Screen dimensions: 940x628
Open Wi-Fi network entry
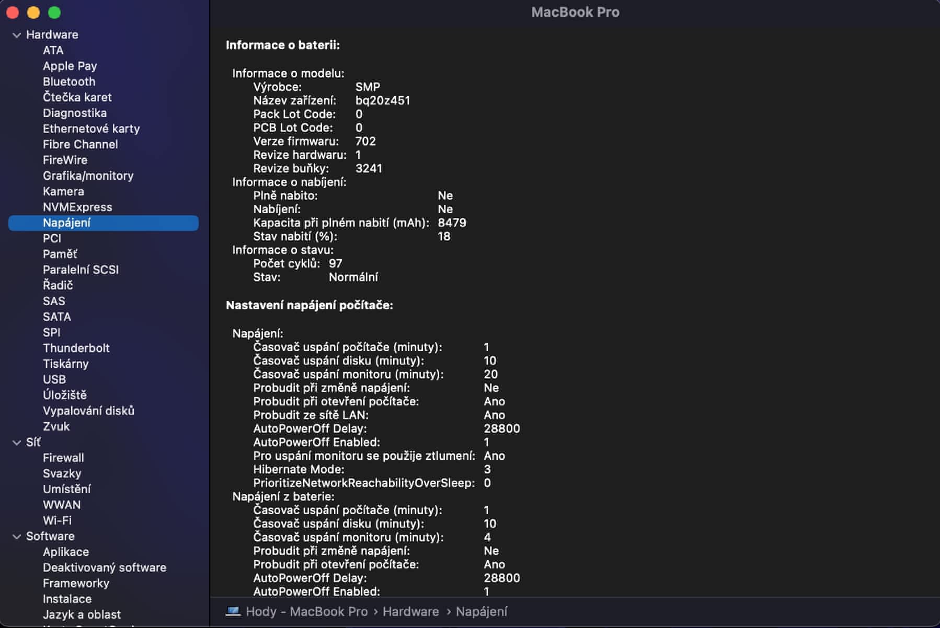pyautogui.click(x=58, y=520)
